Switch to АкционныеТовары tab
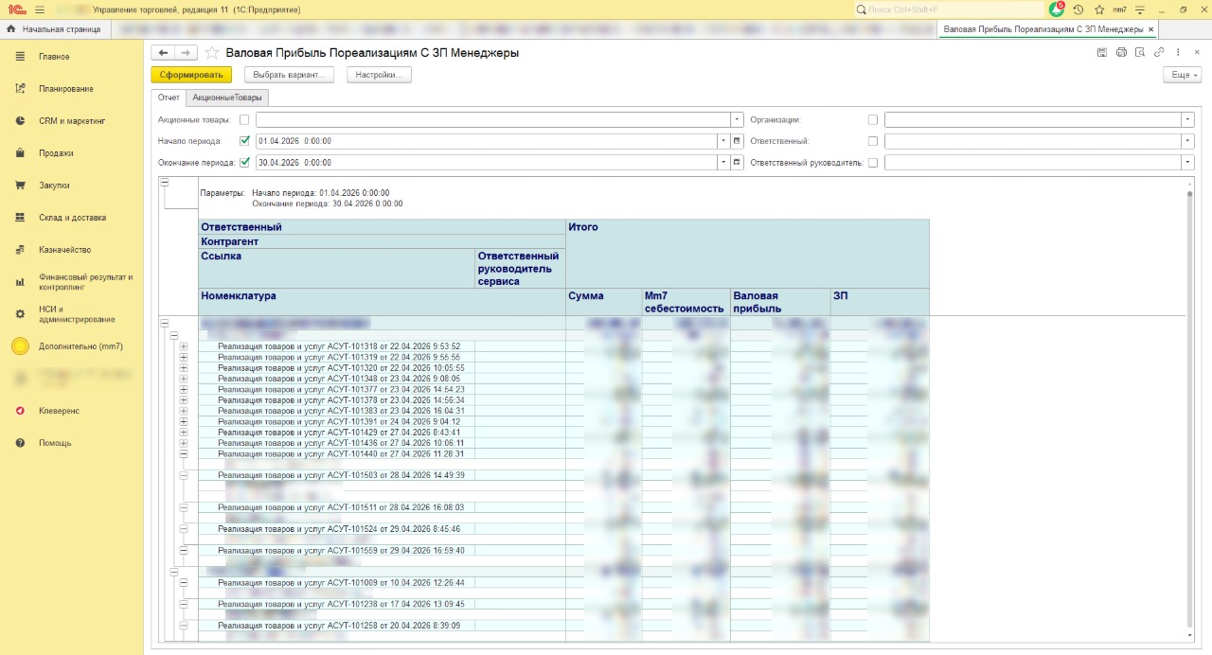Screen dimensions: 1212x655 point(226,97)
